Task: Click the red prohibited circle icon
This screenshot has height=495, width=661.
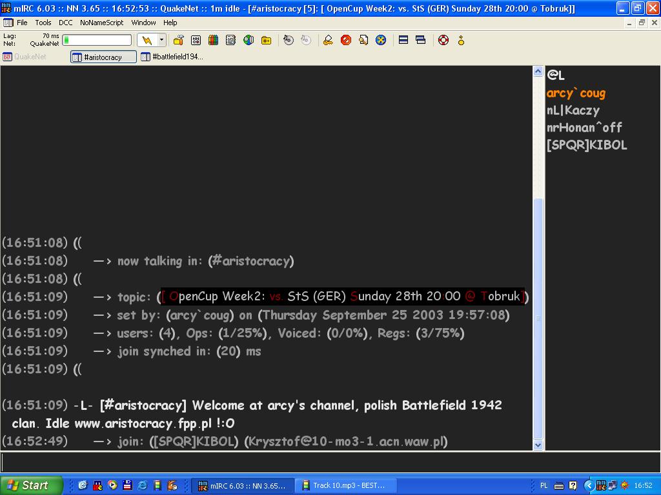Action: coord(346,40)
